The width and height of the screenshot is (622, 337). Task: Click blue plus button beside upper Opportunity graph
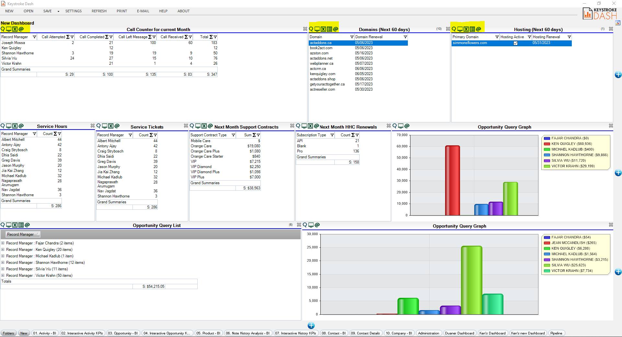pos(618,173)
